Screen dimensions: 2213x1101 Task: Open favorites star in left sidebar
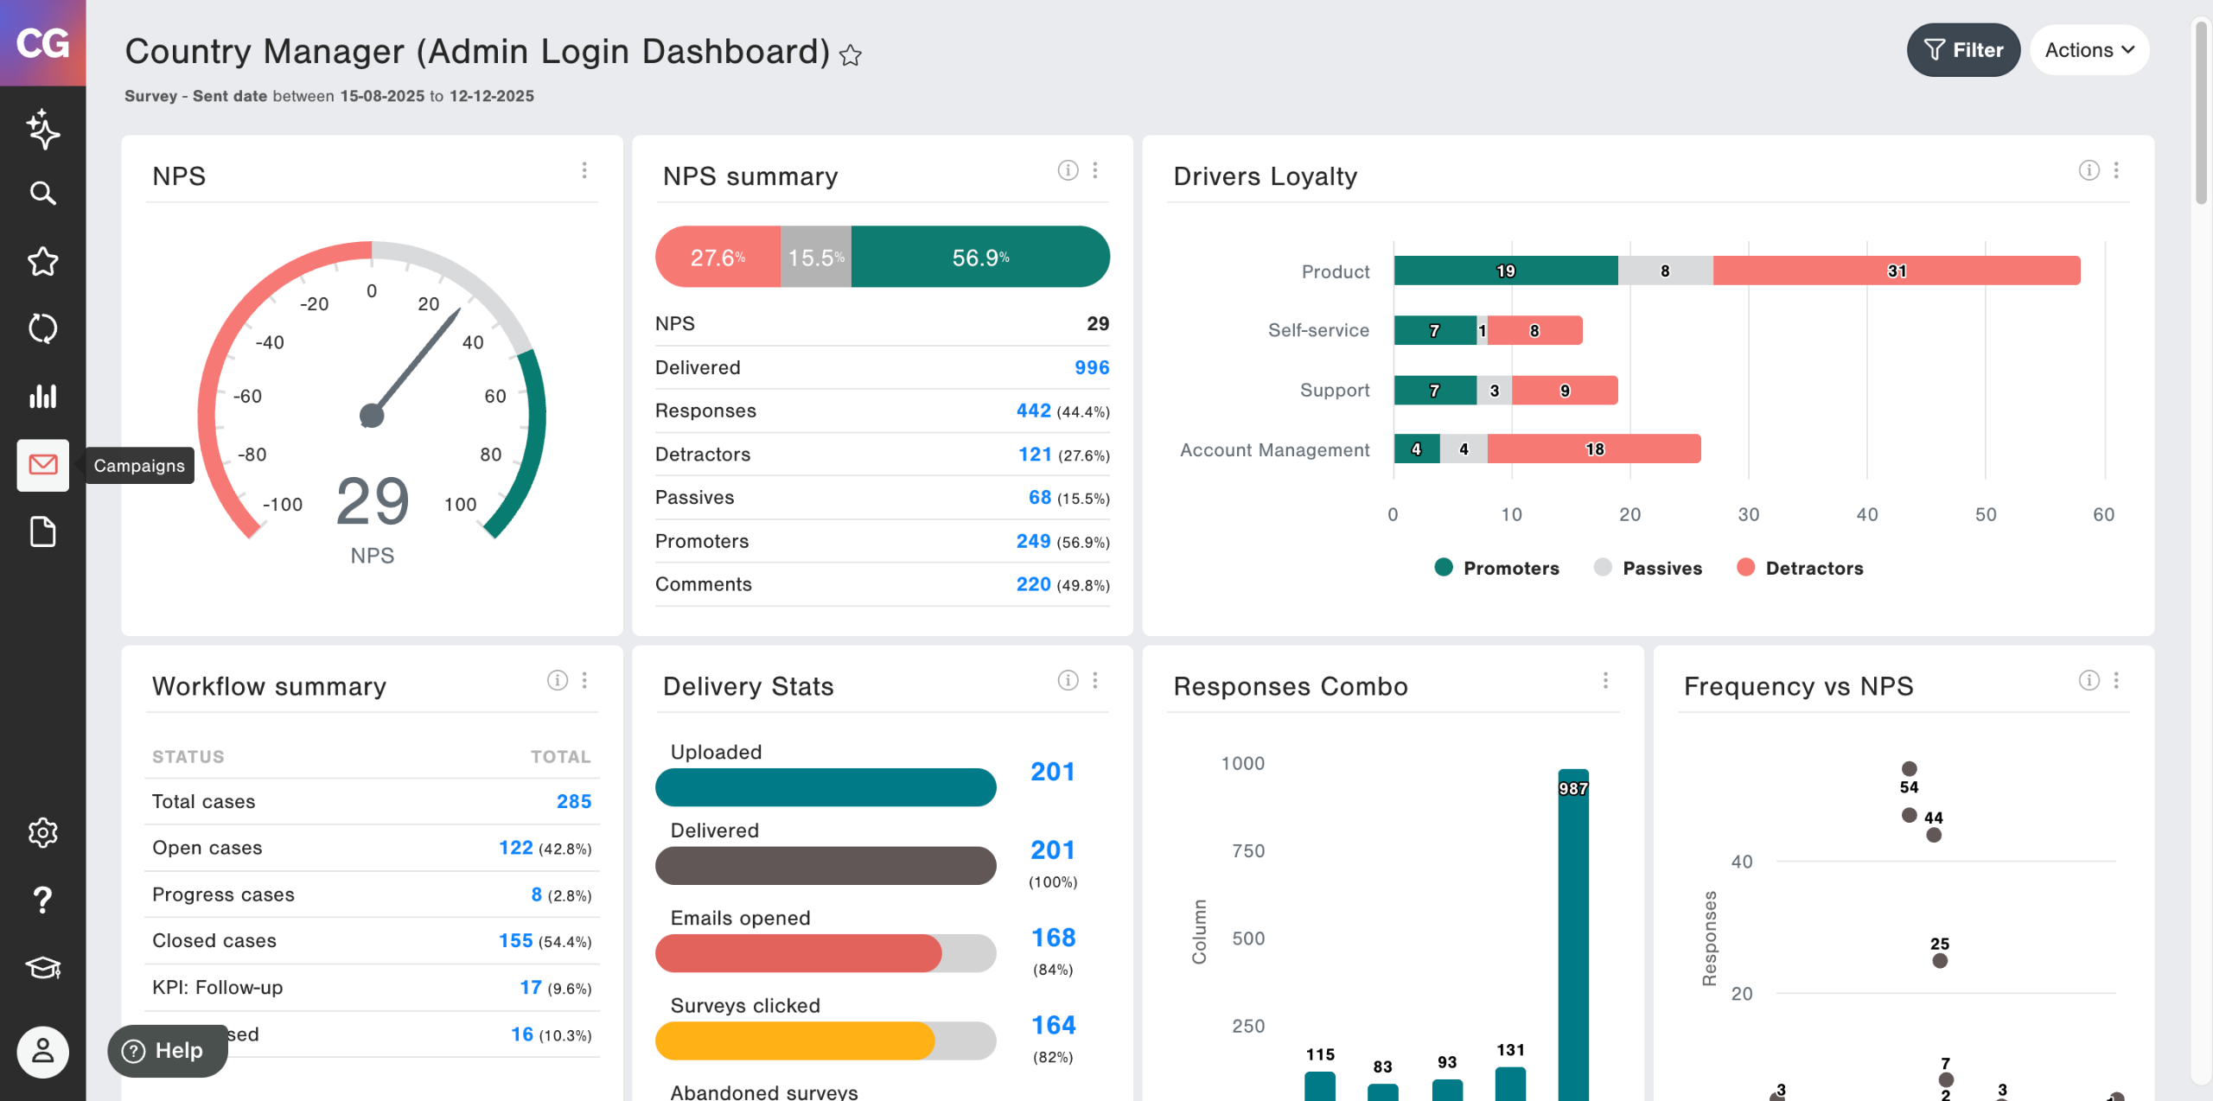(42, 261)
